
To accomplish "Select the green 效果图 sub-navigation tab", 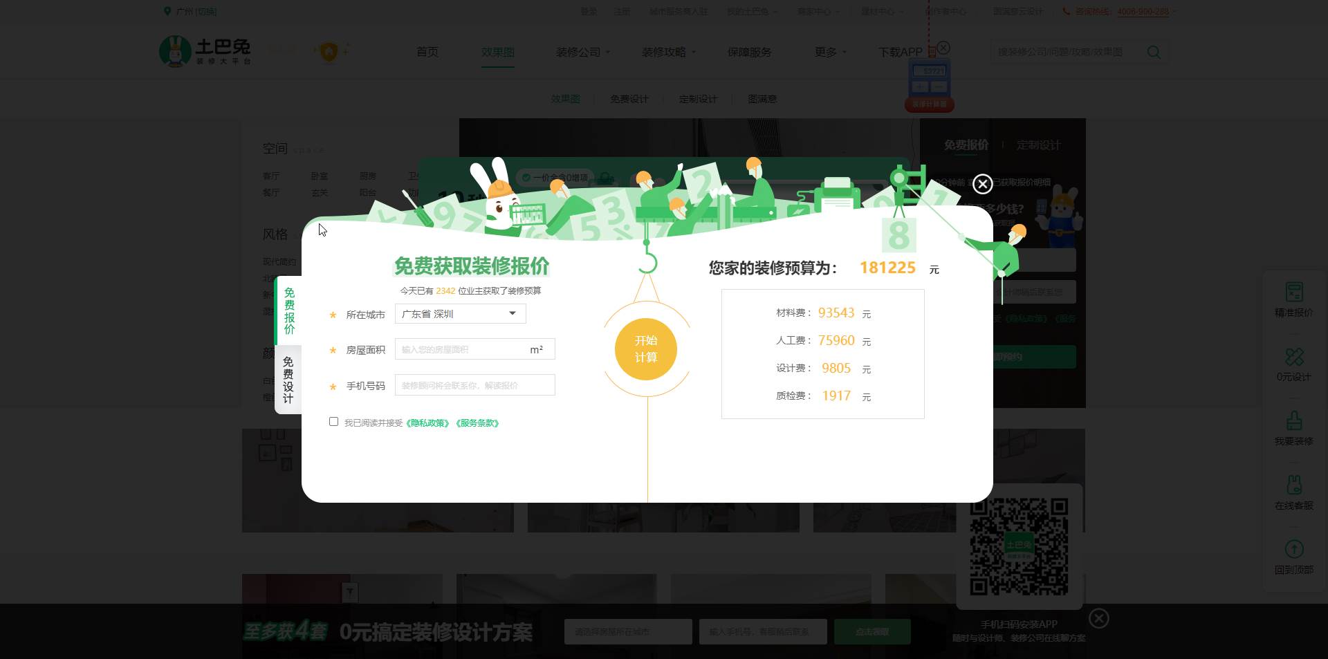I will (566, 99).
